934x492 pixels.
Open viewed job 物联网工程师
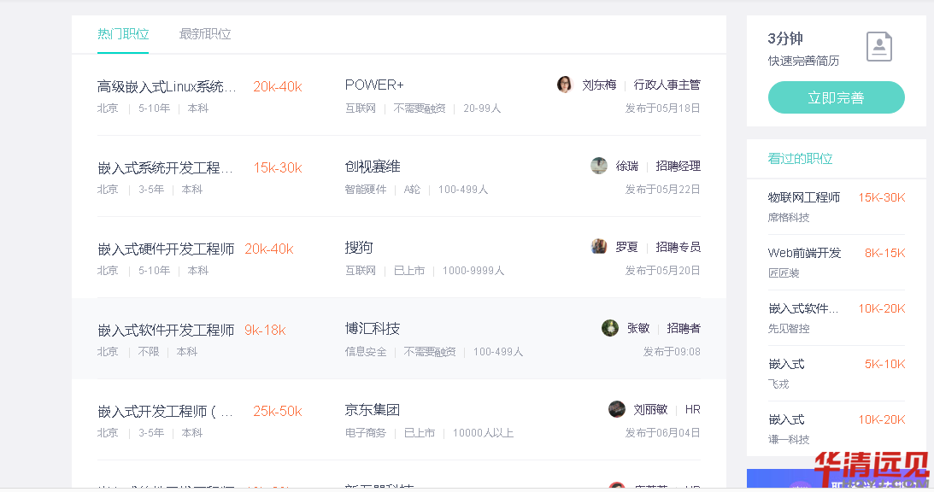click(x=804, y=197)
